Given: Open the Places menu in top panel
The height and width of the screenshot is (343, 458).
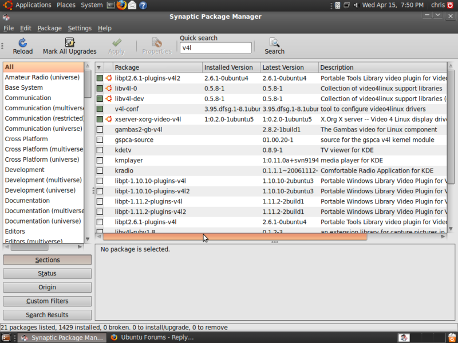Looking at the screenshot, I should coord(66,5).
